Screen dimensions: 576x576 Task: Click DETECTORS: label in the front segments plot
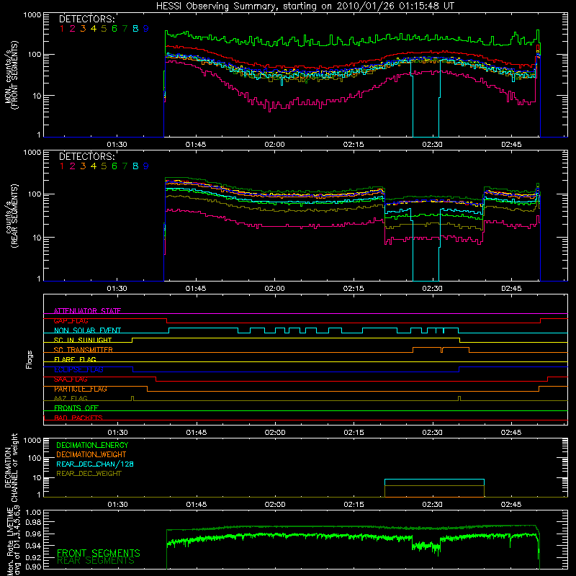(x=86, y=19)
